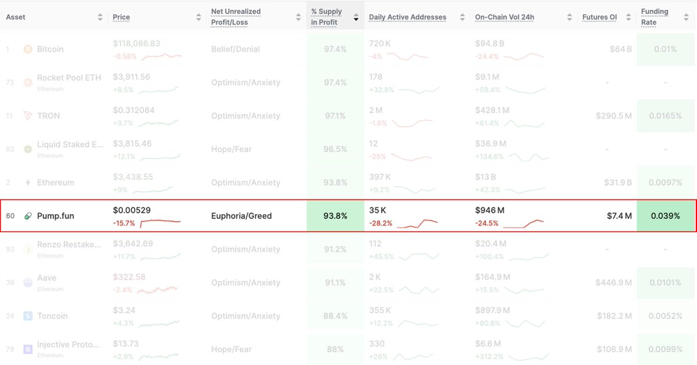Click Aave's $446.9 M futures OI value

613,283
